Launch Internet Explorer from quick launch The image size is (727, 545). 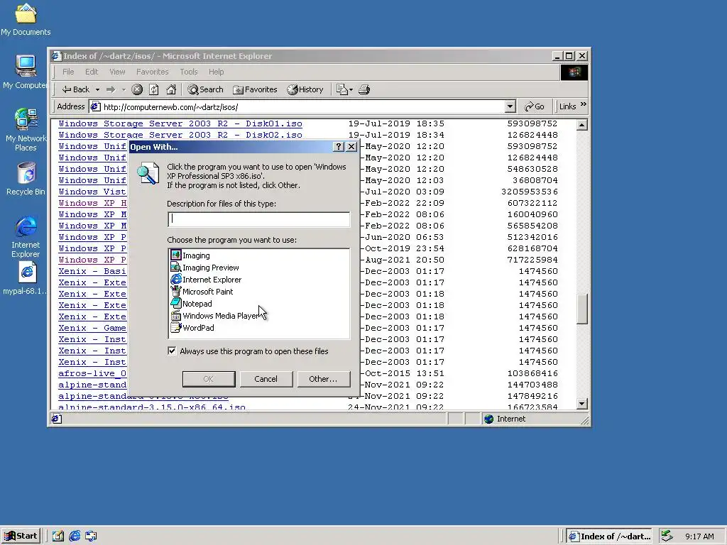pos(75,536)
